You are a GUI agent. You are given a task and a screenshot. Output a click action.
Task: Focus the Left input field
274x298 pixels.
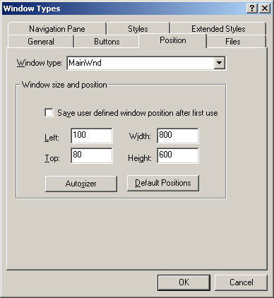coord(92,136)
